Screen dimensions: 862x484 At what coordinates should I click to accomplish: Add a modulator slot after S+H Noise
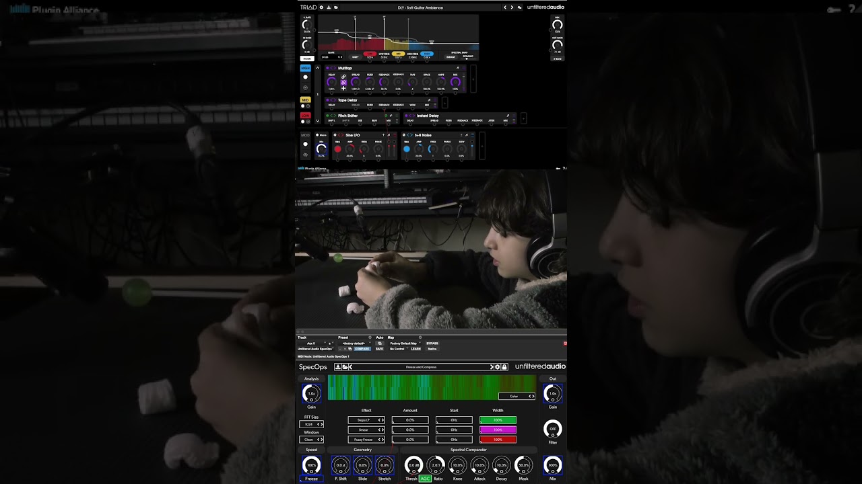[482, 146]
